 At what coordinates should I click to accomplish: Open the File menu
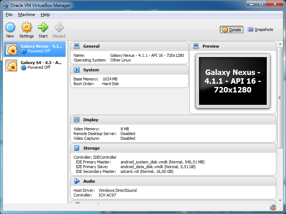click(9, 15)
